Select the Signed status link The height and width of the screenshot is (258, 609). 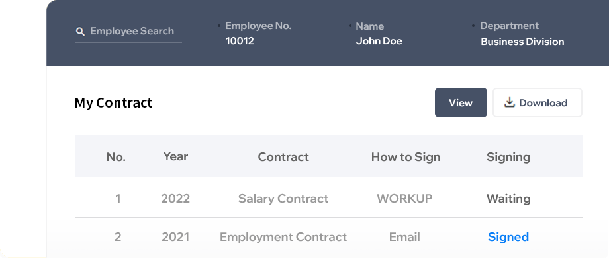tap(508, 237)
